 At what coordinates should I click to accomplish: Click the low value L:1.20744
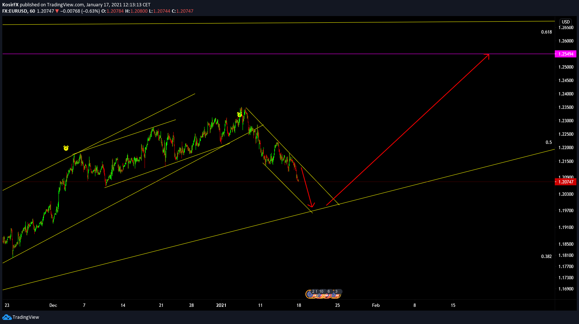159,11
